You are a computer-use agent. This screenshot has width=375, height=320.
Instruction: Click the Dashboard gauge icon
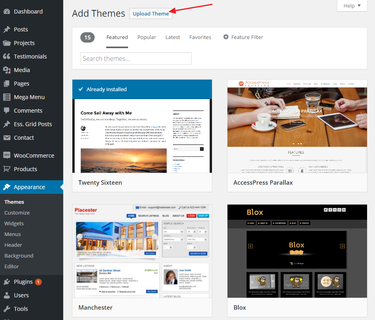tap(7, 12)
